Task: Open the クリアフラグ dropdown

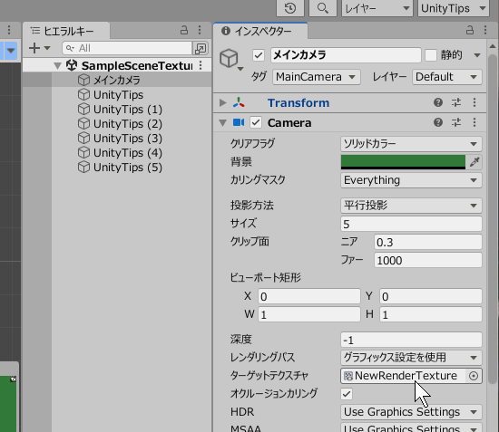Action: pyautogui.click(x=411, y=144)
